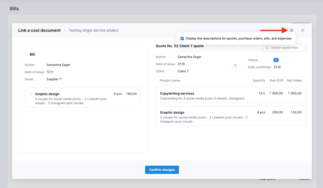Click the drag handle beside Bill heading
The width and height of the screenshot is (323, 188).
27,54
